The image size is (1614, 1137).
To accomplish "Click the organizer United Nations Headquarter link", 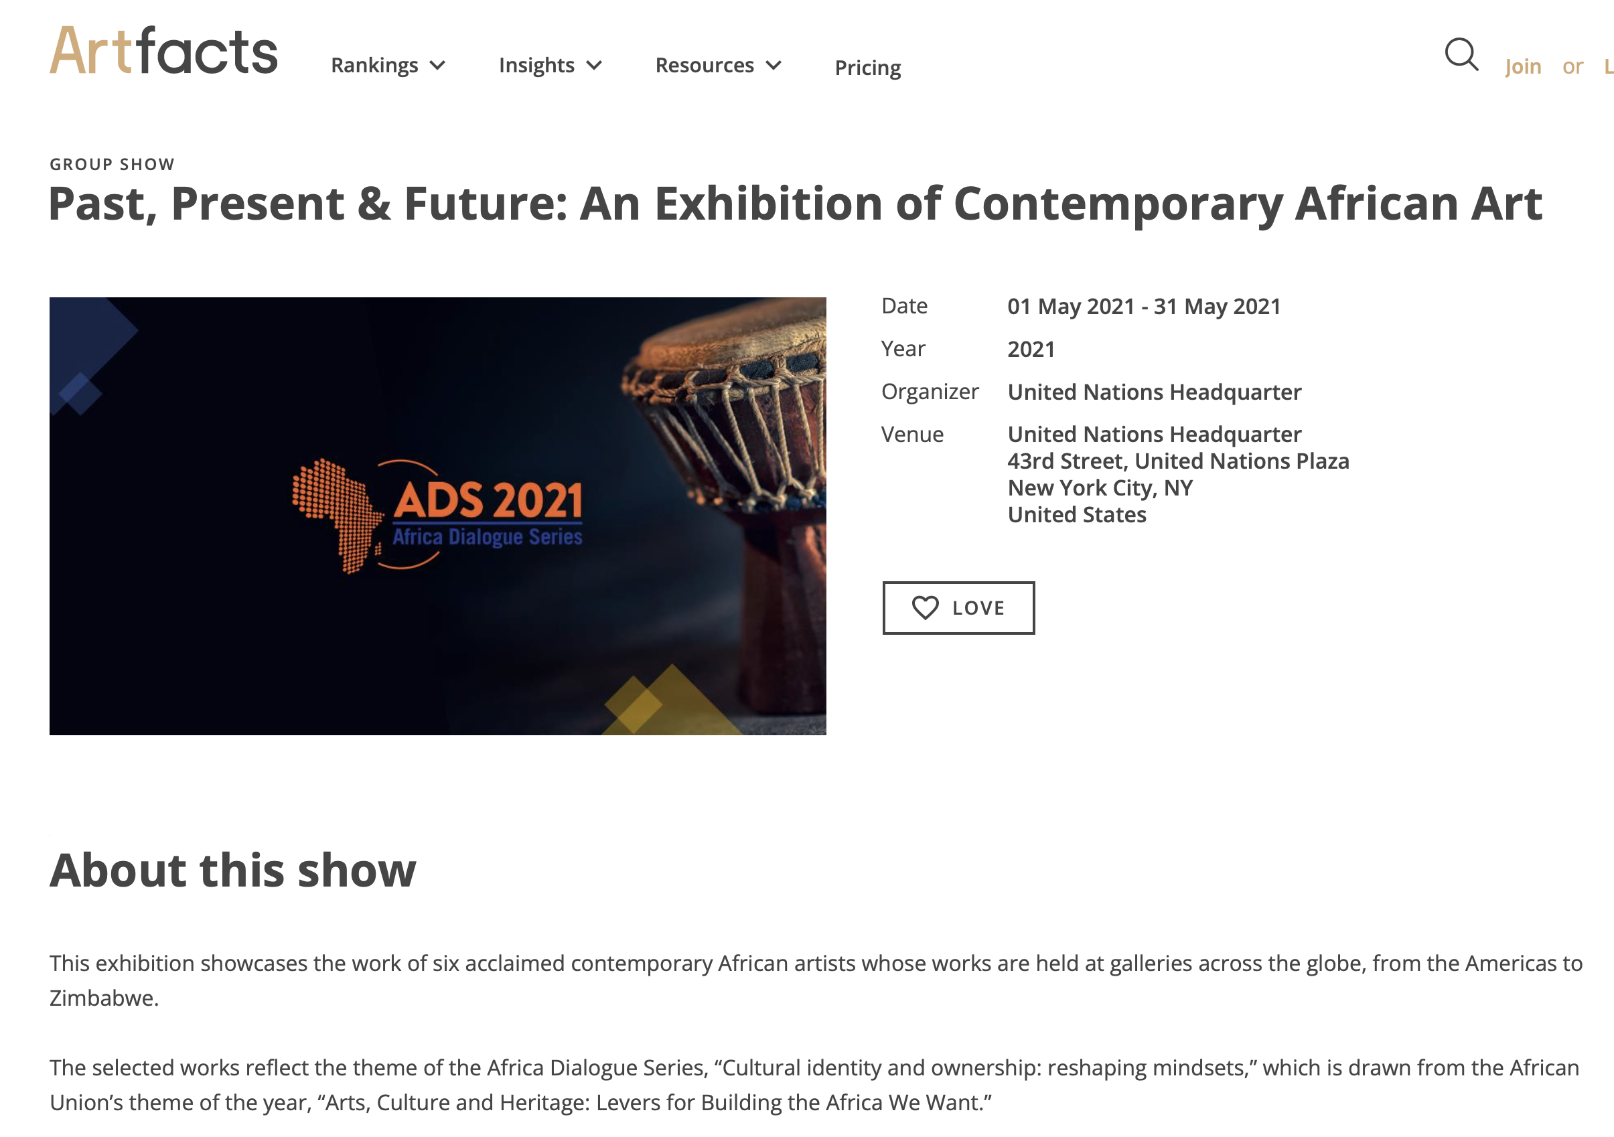I will point(1155,392).
